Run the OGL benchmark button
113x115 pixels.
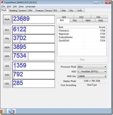pyautogui.click(x=7, y=84)
